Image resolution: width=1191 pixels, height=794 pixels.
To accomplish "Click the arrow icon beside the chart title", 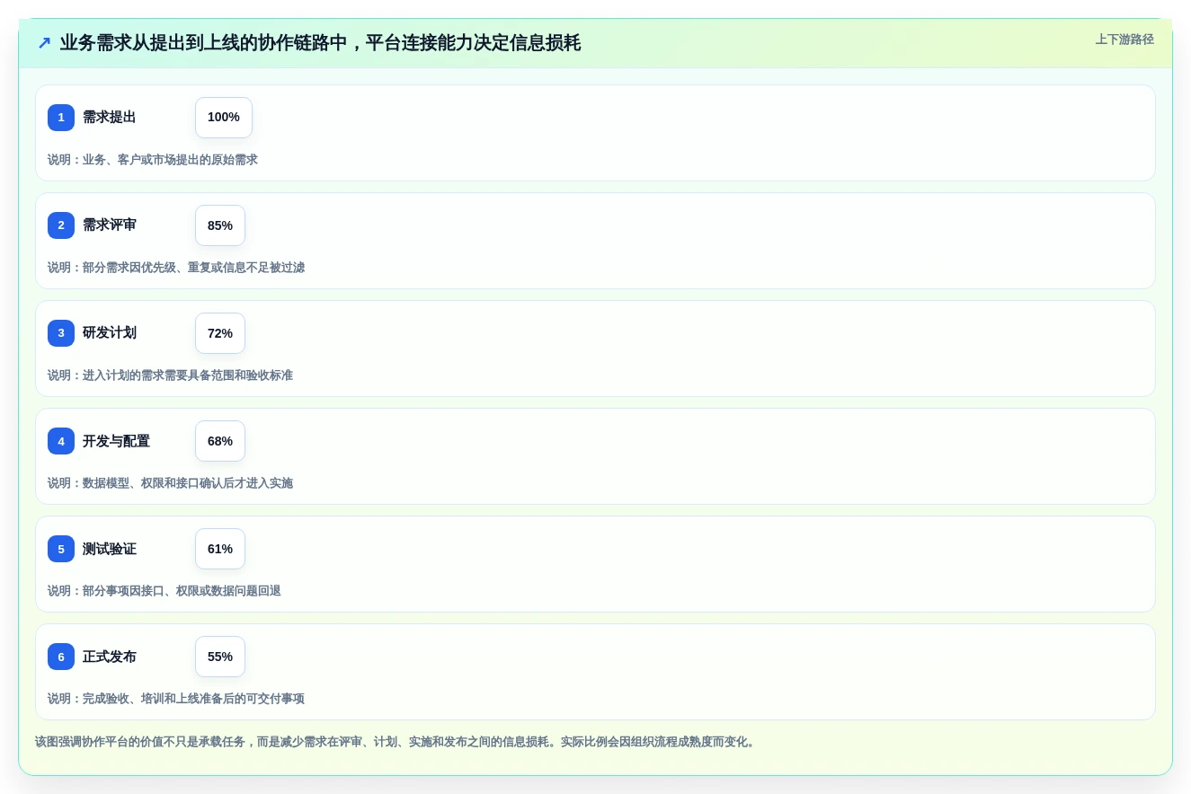I will pyautogui.click(x=44, y=43).
